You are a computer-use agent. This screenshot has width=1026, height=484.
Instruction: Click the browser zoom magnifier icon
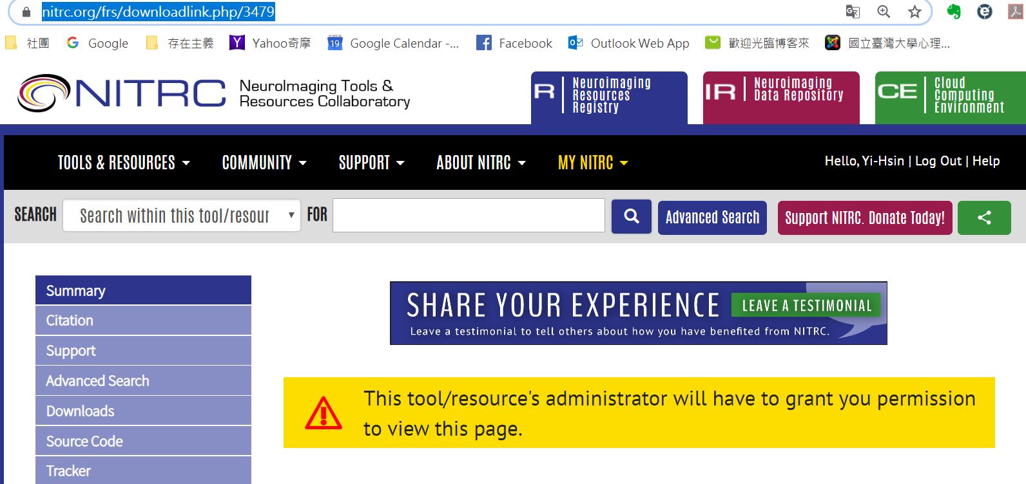[x=884, y=12]
